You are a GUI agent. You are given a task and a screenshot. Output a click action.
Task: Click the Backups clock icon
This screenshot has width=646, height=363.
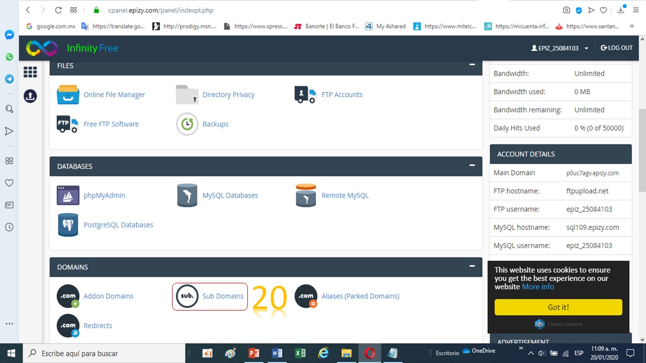coord(187,124)
